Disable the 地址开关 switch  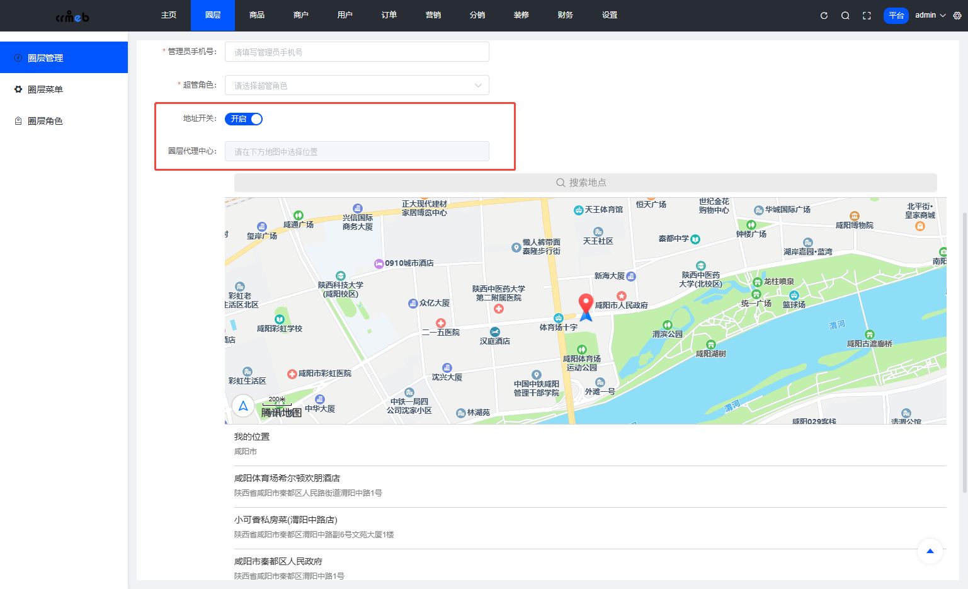coord(244,118)
